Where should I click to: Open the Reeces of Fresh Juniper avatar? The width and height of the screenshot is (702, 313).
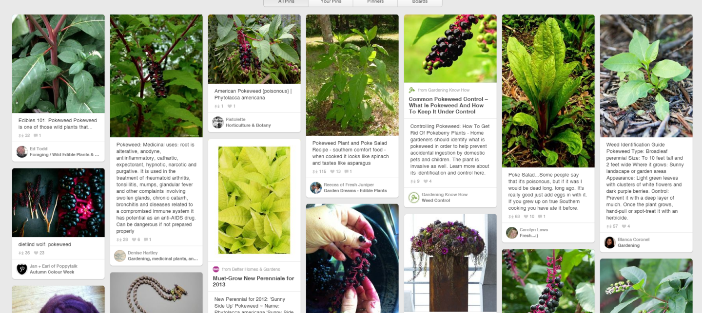(316, 187)
